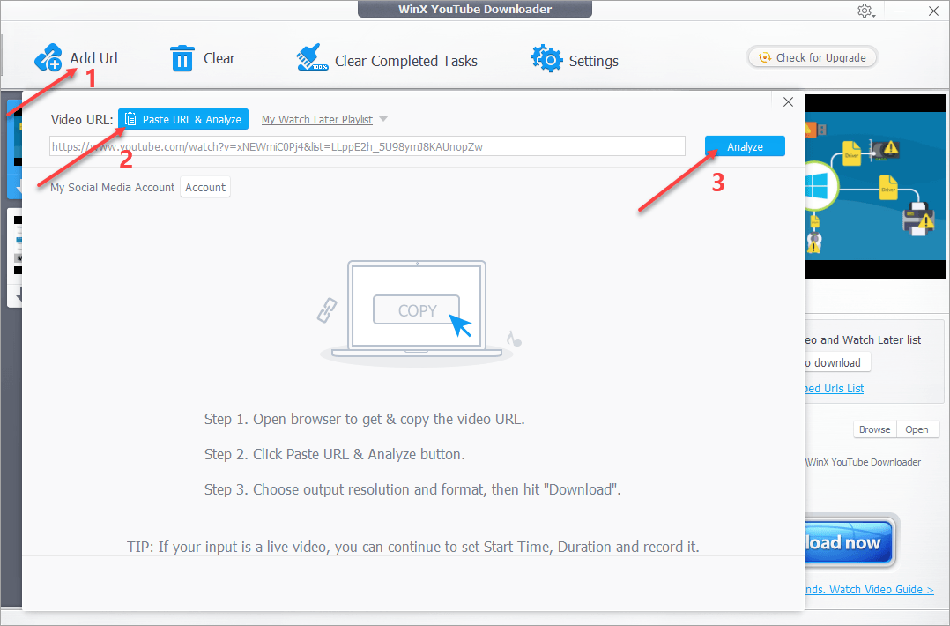Click the video preview thumbnail on right
The height and width of the screenshot is (626, 950).
click(875, 187)
